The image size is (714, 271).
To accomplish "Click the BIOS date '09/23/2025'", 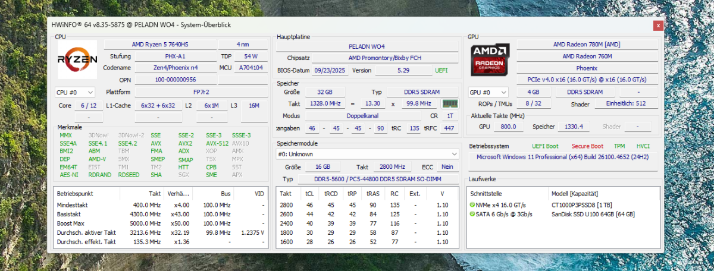I will (329, 70).
